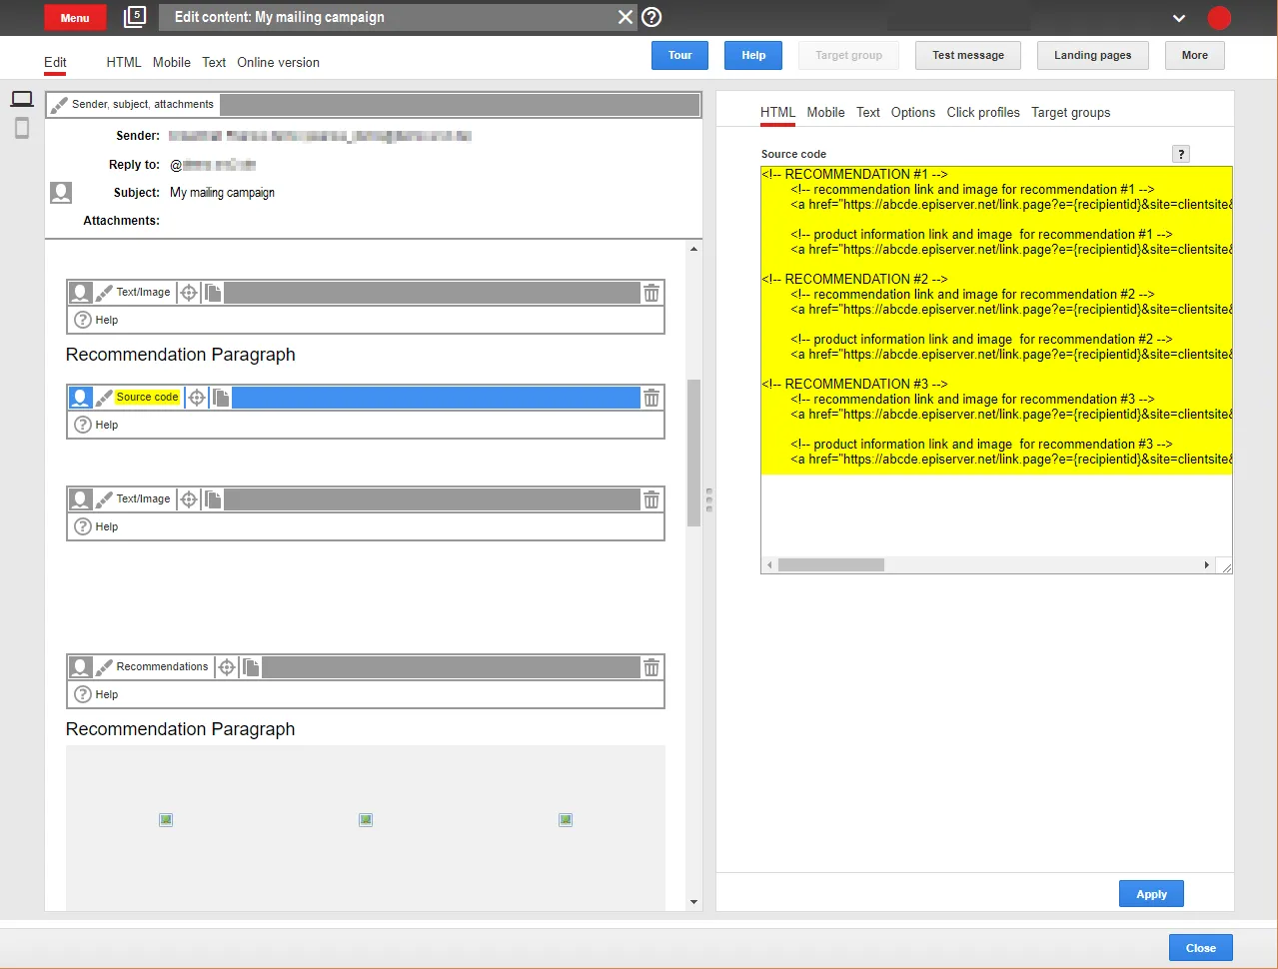
Task: Switch to mobile device preview icon
Action: (x=22, y=128)
